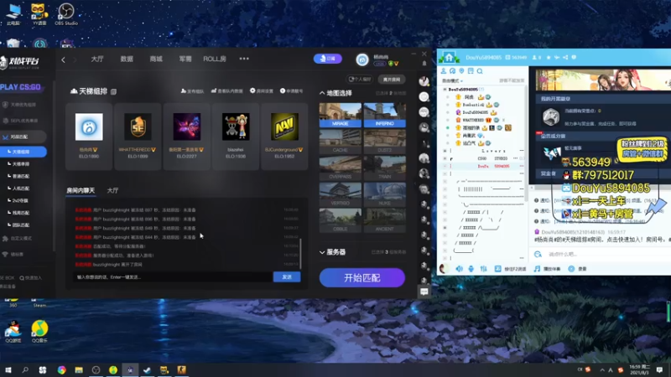Click the copy icon beside 天梯组排 title
This screenshot has height=377, width=671.
(113, 91)
